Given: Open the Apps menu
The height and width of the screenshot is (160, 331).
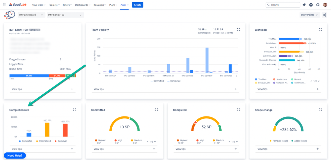Looking at the screenshot, I should point(125,5).
